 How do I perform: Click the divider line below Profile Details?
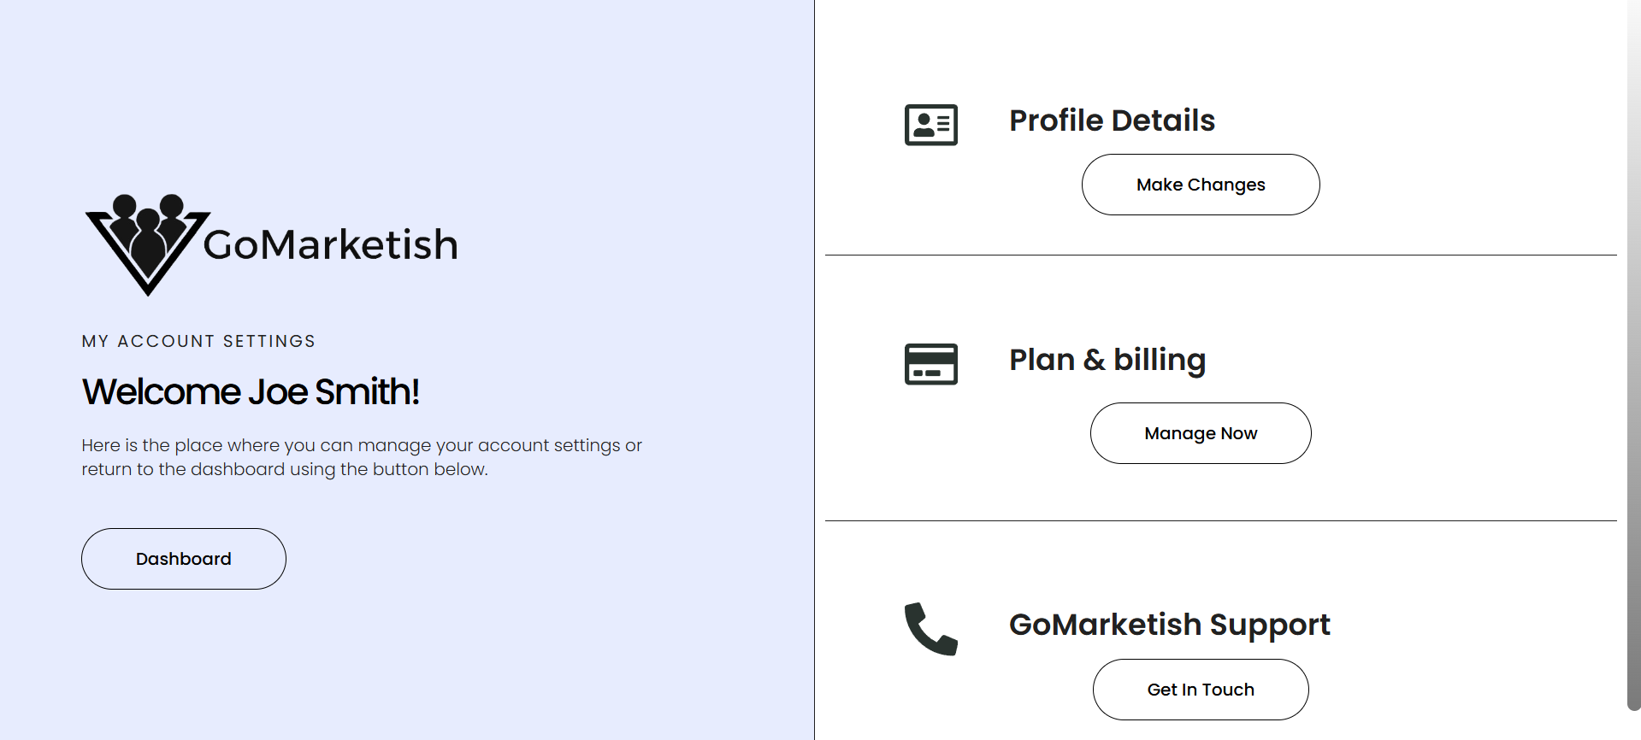pos(1220,255)
